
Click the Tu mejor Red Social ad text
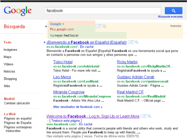pyautogui.click(x=64, y=35)
